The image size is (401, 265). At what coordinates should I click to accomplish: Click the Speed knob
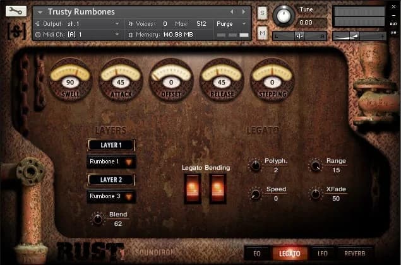[255, 194]
